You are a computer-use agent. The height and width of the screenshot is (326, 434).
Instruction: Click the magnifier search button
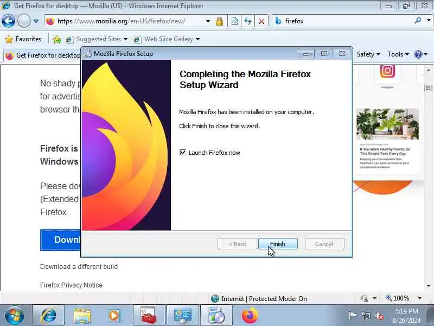click(x=418, y=21)
